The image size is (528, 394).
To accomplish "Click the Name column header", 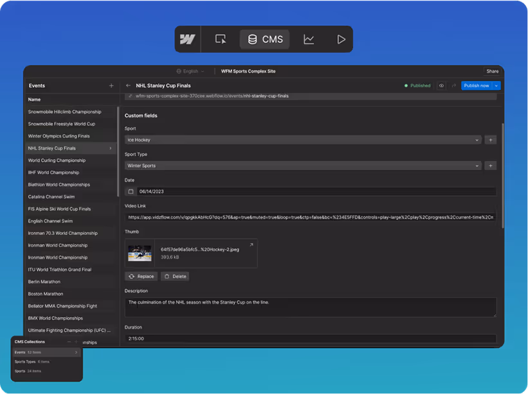I will pyautogui.click(x=34, y=99).
